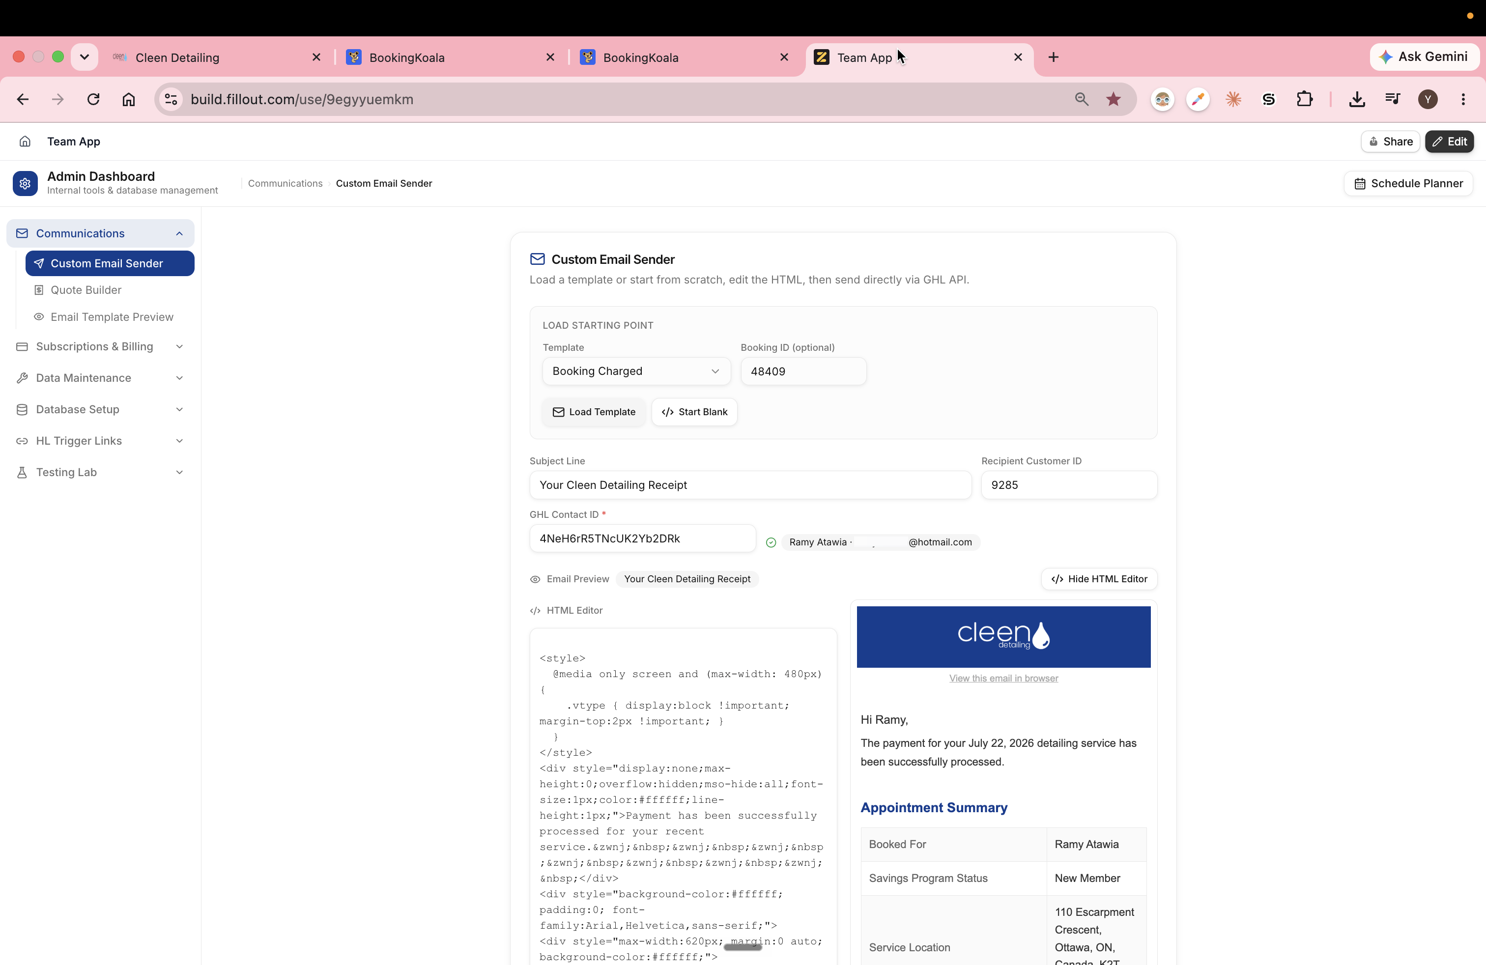Click the Communications breadcrumb
Screen dimensions: 1486x965
[x=286, y=183]
